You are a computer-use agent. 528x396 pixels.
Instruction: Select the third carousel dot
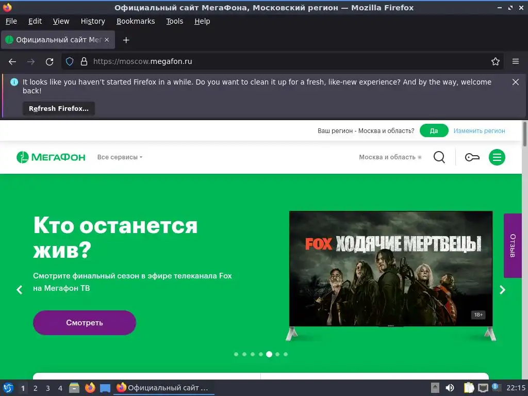[253, 354]
